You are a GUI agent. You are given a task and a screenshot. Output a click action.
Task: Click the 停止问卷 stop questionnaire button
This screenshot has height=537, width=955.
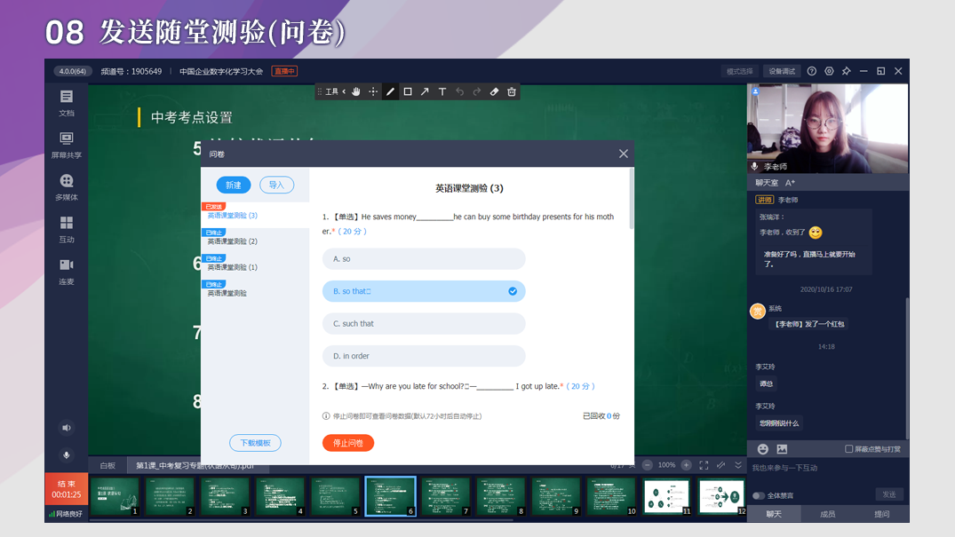click(348, 443)
